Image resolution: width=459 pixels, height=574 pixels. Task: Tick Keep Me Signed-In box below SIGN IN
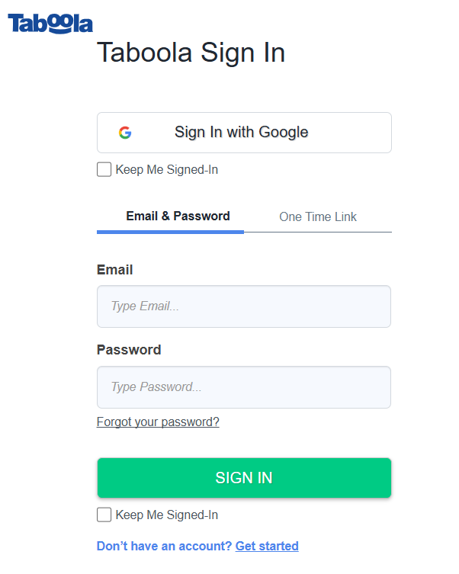(104, 515)
